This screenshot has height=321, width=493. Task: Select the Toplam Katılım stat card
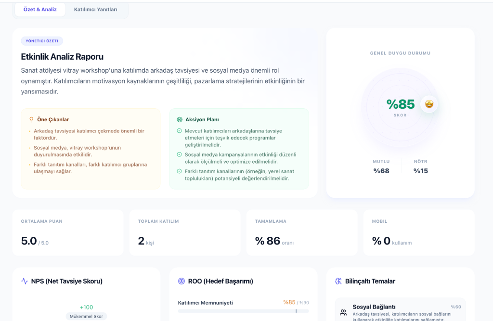pos(185,232)
